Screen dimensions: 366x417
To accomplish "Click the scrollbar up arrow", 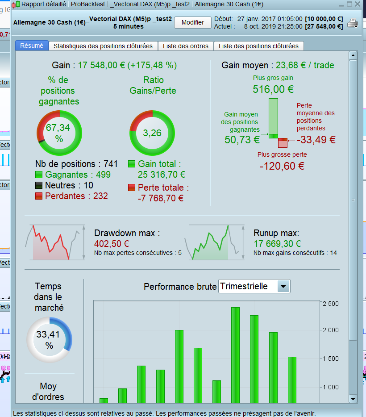I will click(x=353, y=55).
